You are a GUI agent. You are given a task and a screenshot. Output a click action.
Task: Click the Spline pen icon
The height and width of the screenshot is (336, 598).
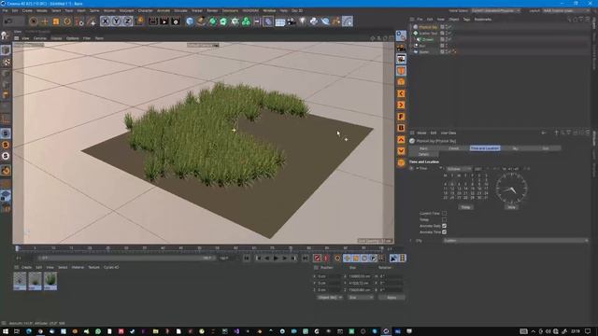click(x=201, y=21)
